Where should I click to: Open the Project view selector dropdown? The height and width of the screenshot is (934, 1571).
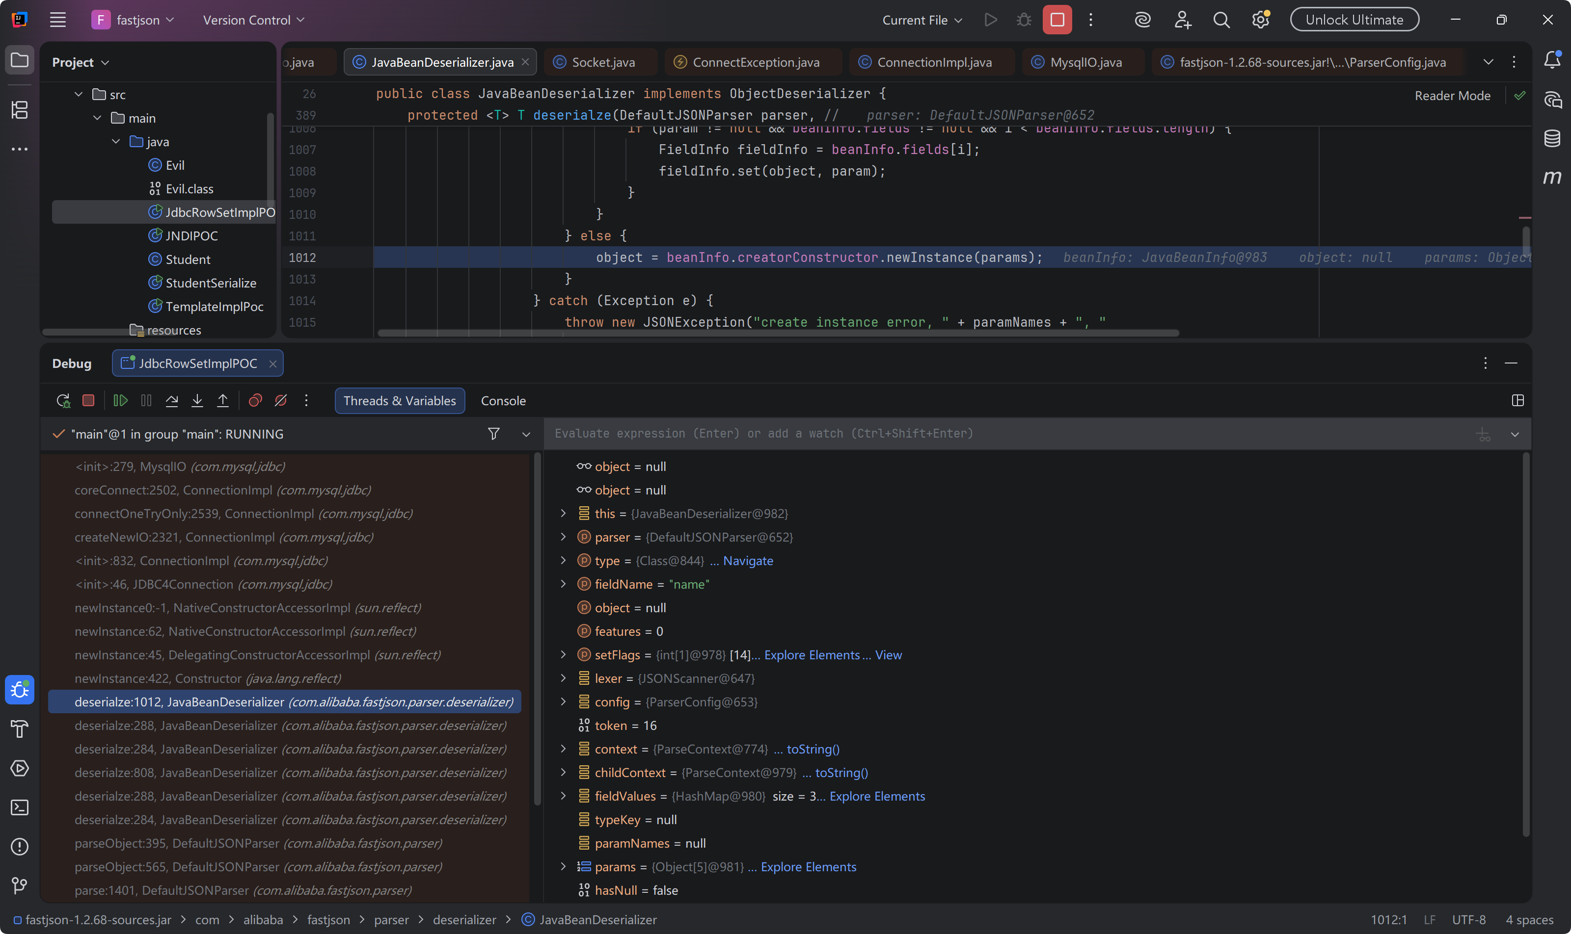(x=81, y=62)
